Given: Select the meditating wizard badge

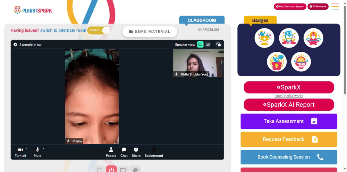Looking at the screenshot, I should pyautogui.click(x=313, y=38).
